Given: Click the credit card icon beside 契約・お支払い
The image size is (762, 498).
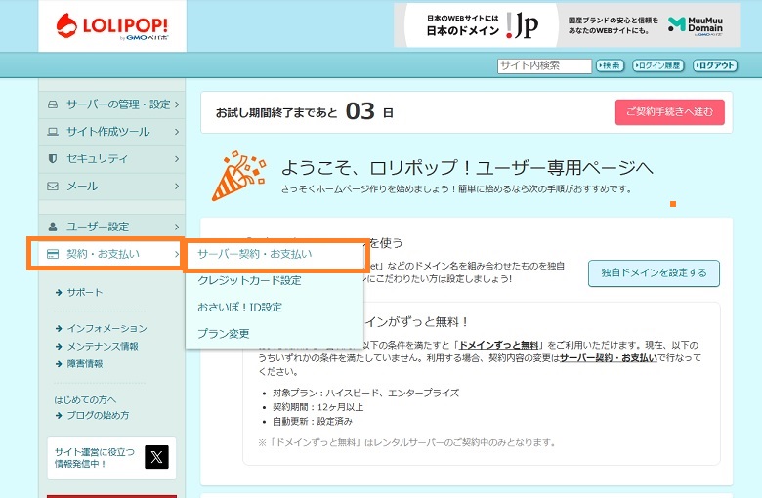Looking at the screenshot, I should (53, 254).
